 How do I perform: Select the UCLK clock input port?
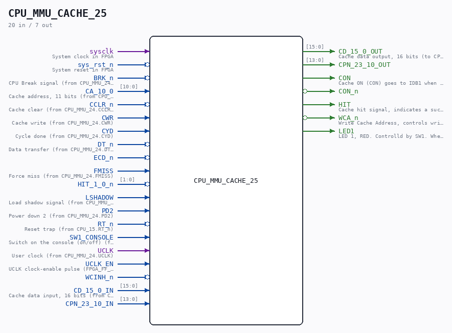coord(105,250)
